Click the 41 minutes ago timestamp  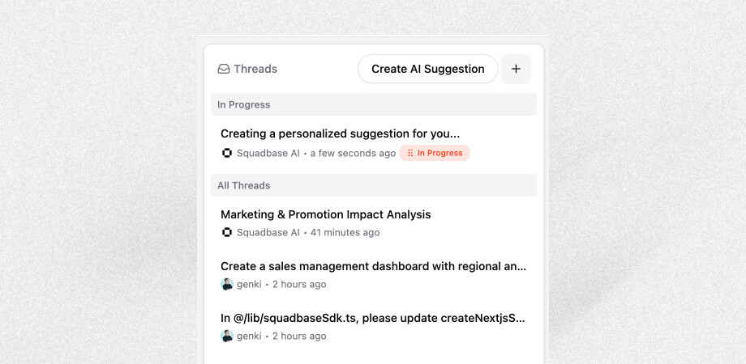tap(345, 232)
